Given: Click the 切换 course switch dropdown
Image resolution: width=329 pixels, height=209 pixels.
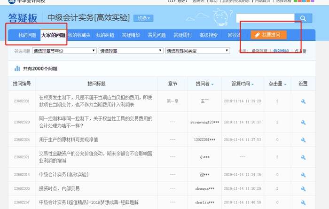Looking at the screenshot, I should click(143, 18).
